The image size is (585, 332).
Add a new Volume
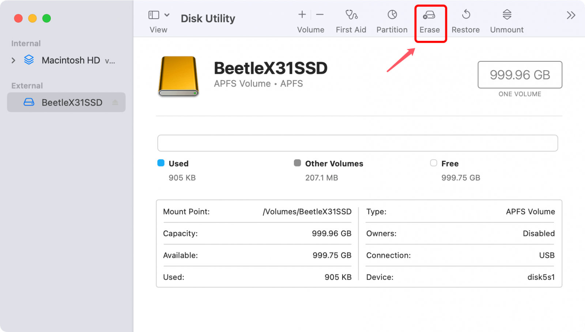(302, 15)
